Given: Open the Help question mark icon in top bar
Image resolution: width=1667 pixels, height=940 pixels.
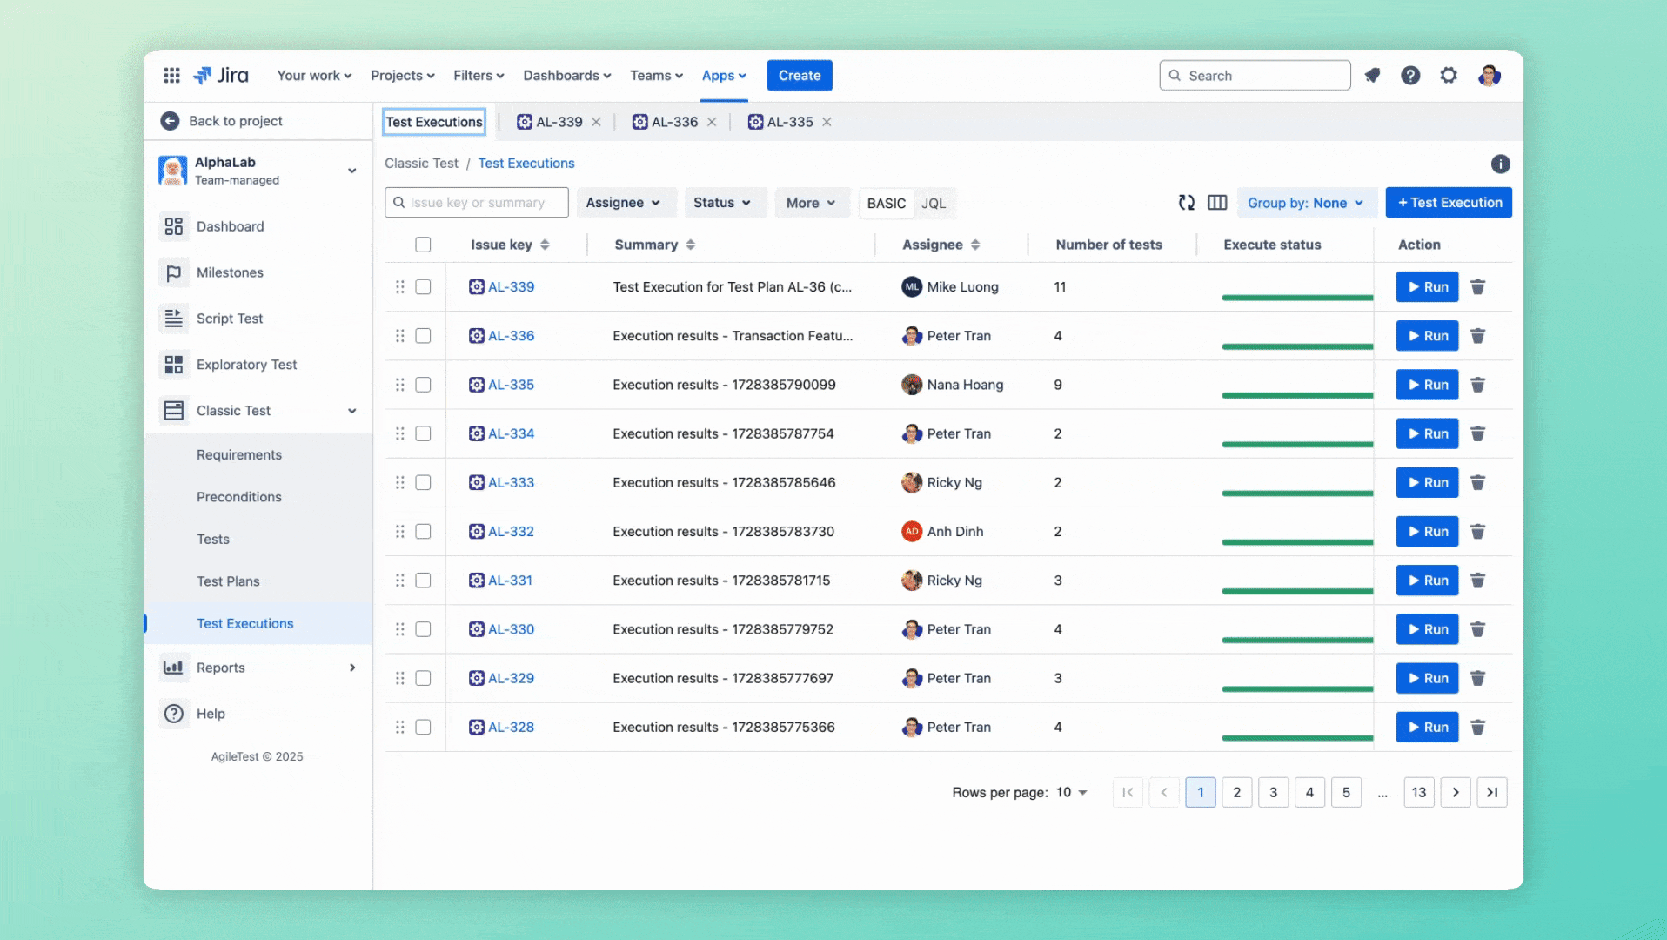Looking at the screenshot, I should coord(1410,76).
